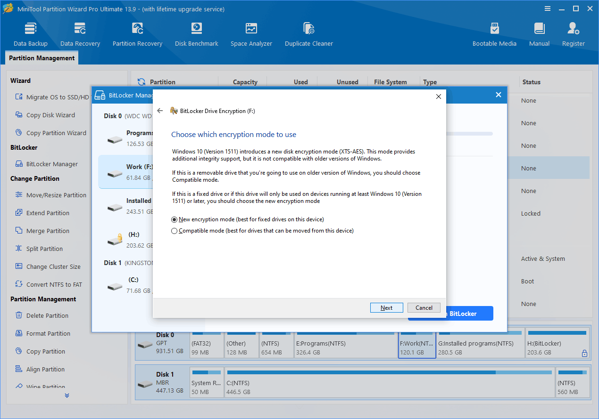Refresh the partition list
Screen dimensions: 599x419
click(141, 82)
